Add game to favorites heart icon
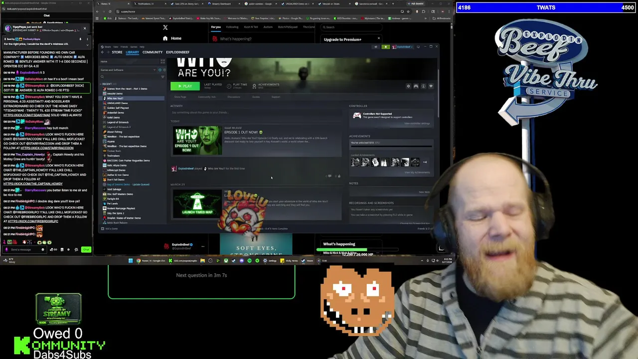The width and height of the screenshot is (638, 359). tap(431, 86)
